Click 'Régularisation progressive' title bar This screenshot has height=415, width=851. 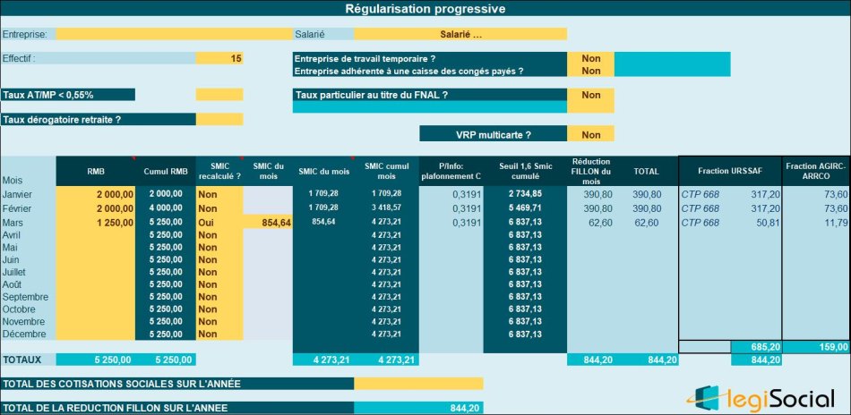pyautogui.click(x=425, y=9)
